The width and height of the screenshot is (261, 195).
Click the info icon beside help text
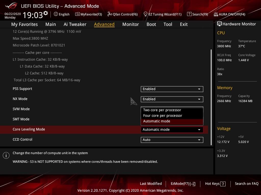tap(6, 155)
